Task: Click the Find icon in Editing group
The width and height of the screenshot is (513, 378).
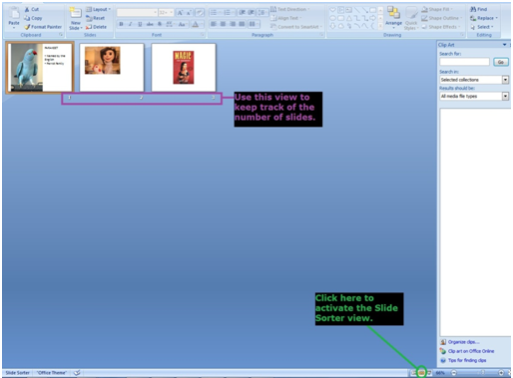Action: coord(478,9)
